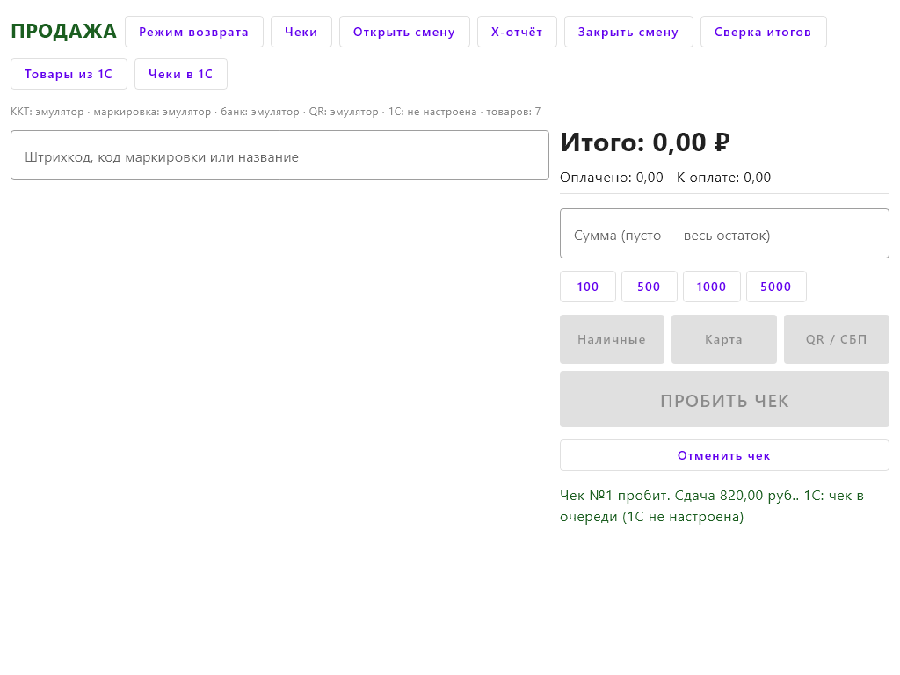Pay with Наличные
900x675 pixels.
(612, 339)
